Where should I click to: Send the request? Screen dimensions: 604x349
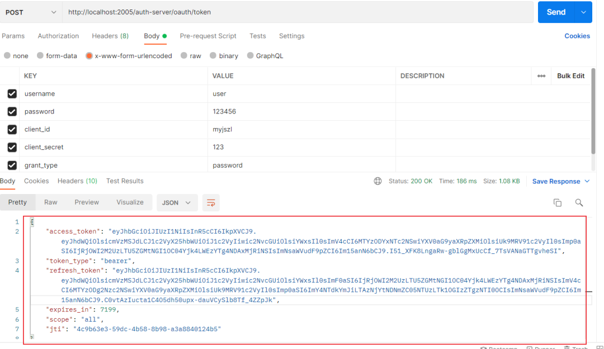556,12
